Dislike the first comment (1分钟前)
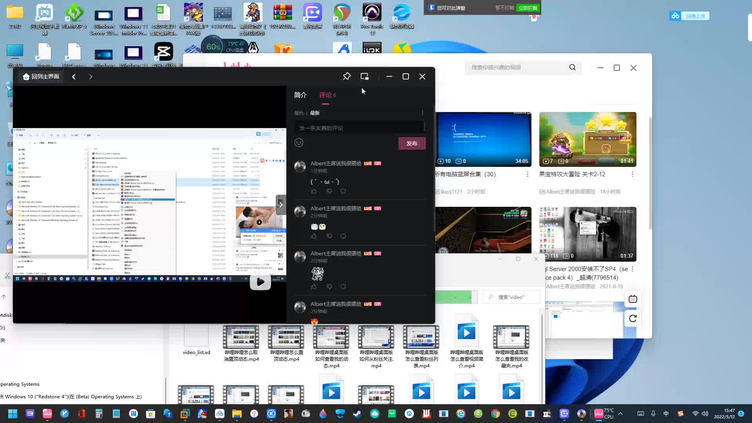752x423 pixels. [329, 191]
